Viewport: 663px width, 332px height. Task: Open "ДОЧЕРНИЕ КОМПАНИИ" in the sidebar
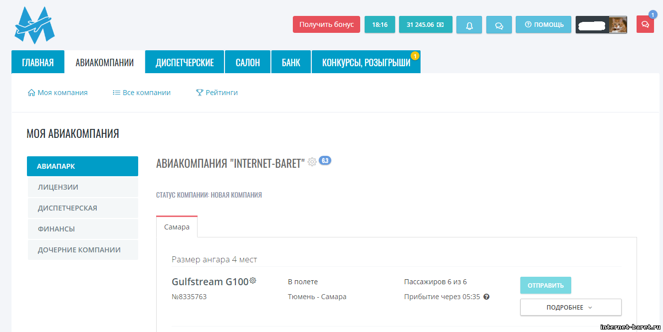(82, 250)
